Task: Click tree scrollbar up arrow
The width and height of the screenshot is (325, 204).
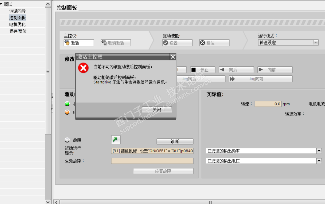Action: [x=48, y=4]
